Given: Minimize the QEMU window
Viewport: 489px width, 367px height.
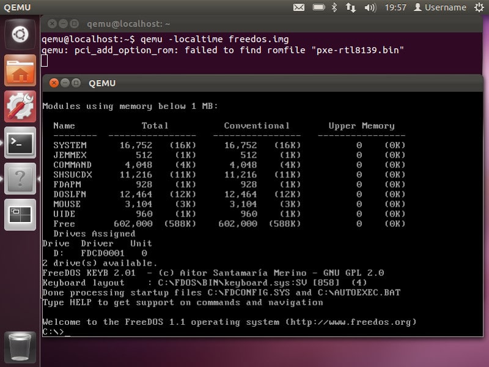Looking at the screenshot, I should 65,83.
